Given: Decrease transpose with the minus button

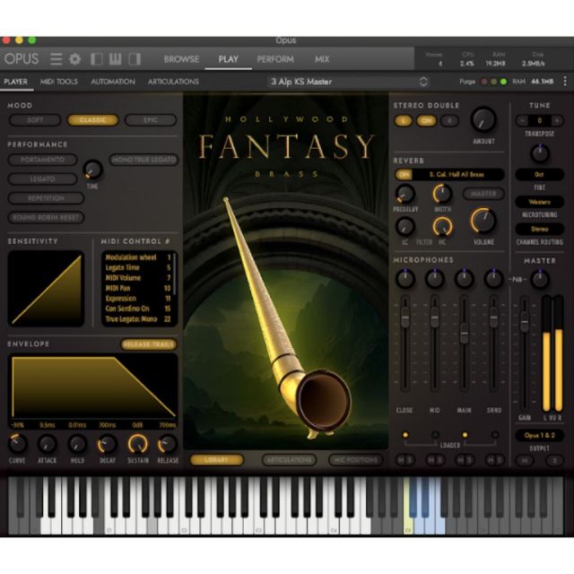Looking at the screenshot, I should pos(522,120).
